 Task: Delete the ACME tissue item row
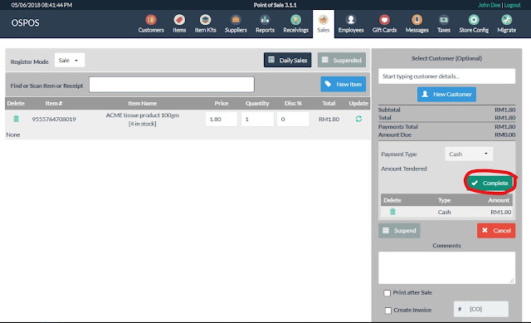[16, 119]
